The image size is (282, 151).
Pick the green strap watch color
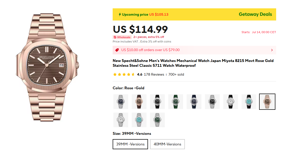tap(176, 102)
